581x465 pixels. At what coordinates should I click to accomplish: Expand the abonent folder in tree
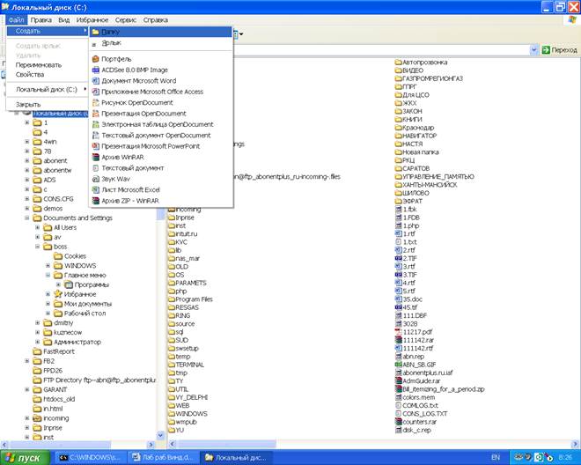(x=27, y=160)
